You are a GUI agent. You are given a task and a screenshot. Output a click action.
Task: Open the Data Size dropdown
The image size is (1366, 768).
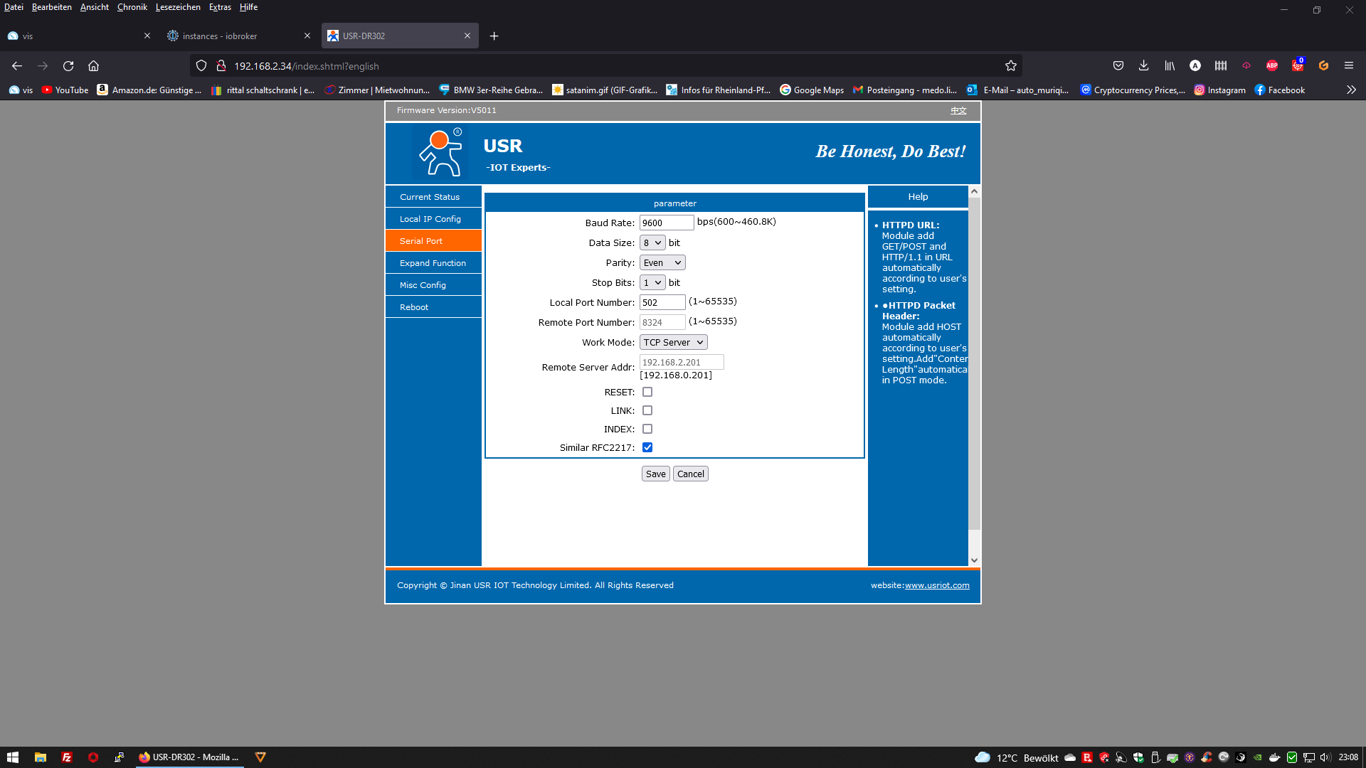(652, 242)
